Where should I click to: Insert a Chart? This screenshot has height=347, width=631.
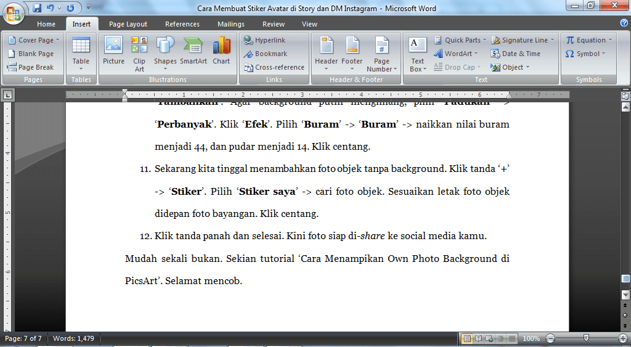[221, 51]
